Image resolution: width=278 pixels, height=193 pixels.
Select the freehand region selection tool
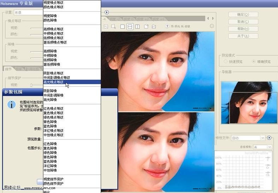click(106, 26)
